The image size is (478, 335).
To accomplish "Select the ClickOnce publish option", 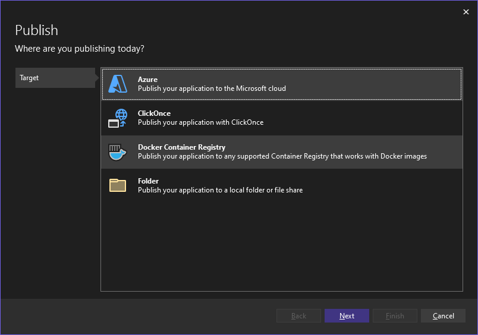I will pos(154,113).
